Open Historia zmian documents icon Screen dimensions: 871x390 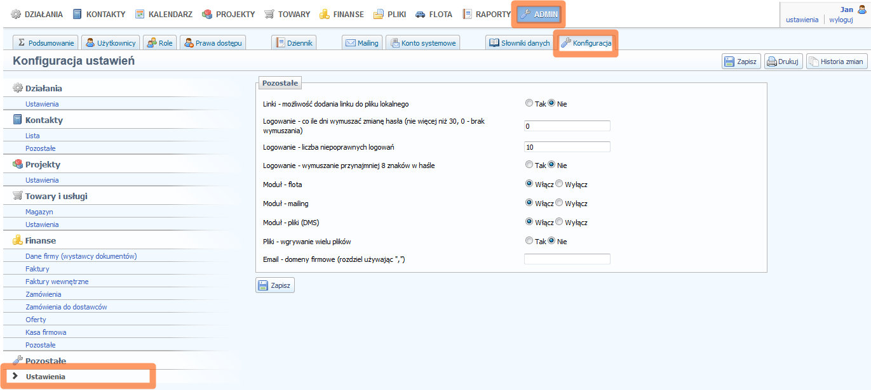coord(813,62)
